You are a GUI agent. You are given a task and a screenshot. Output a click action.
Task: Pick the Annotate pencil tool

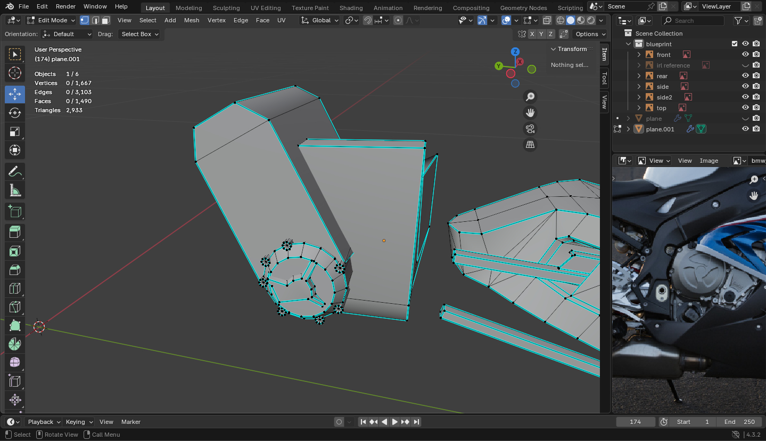point(15,171)
